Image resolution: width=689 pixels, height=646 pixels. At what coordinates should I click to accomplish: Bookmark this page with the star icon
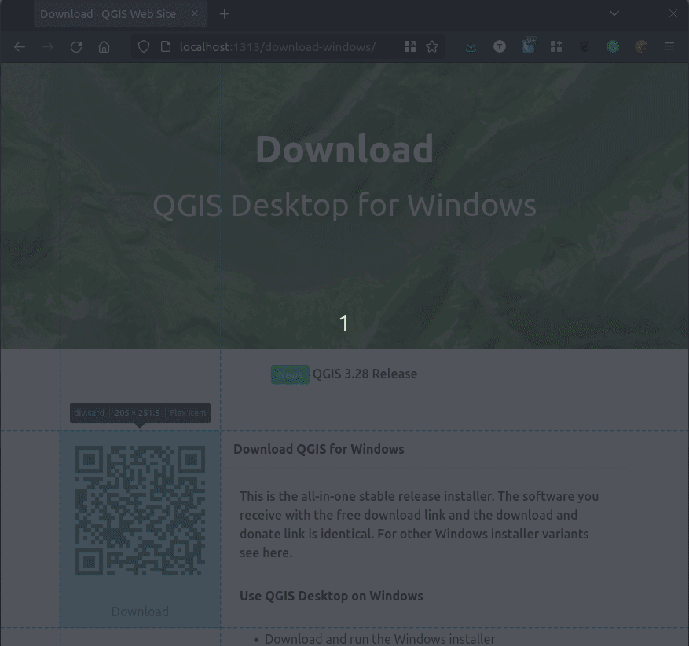click(x=432, y=46)
